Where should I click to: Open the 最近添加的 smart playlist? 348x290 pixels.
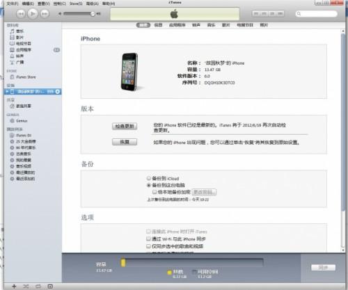pos(22,179)
